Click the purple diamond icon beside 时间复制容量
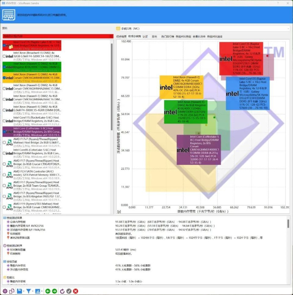Screen dimensions: 293x295 [x=8, y=250]
